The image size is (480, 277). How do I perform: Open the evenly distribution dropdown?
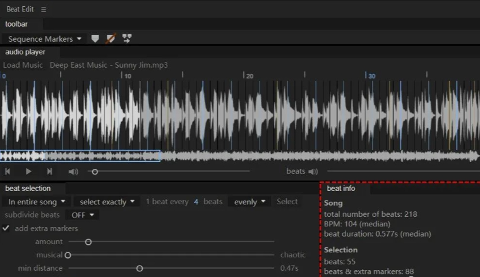249,202
